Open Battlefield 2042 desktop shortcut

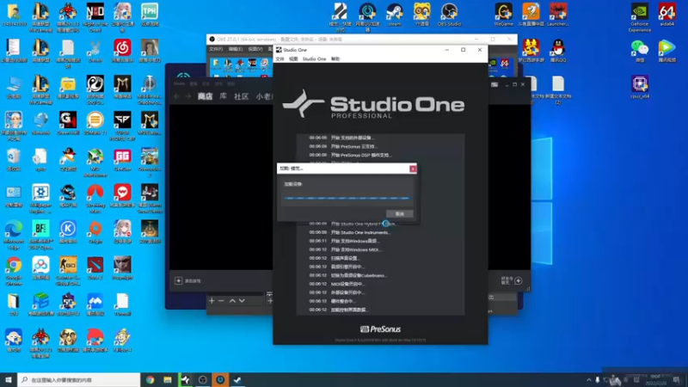pyautogui.click(x=40, y=235)
